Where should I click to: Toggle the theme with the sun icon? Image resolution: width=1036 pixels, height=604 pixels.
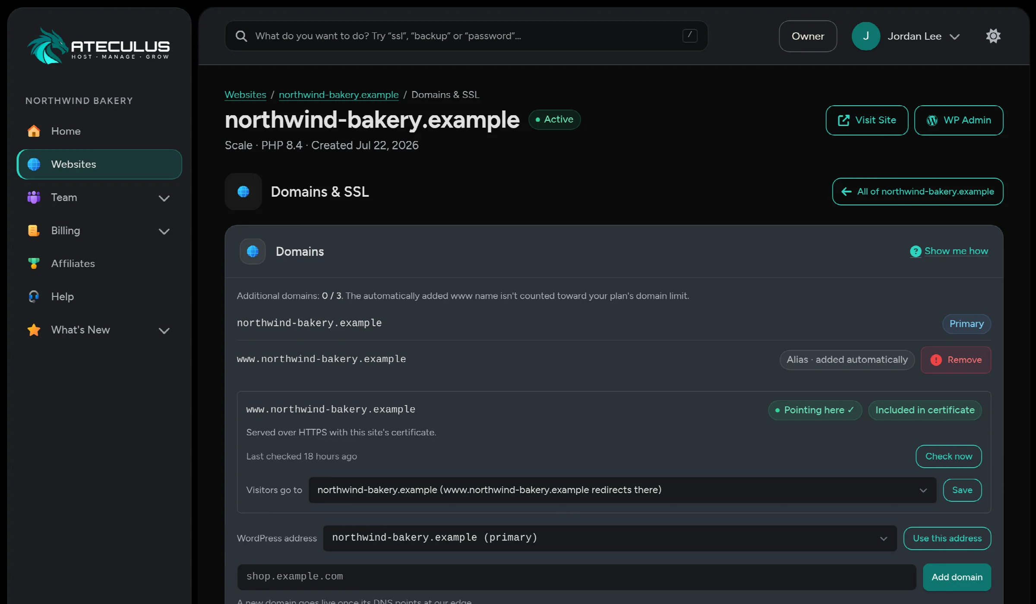coord(993,36)
